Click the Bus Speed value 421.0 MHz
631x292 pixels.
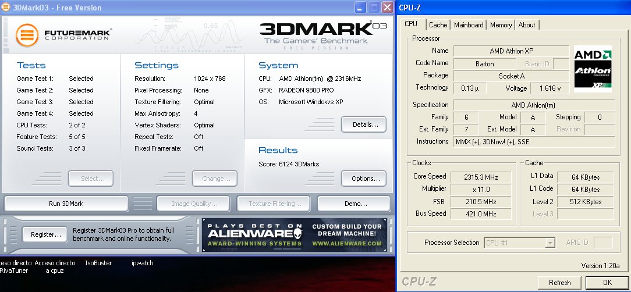[480, 214]
